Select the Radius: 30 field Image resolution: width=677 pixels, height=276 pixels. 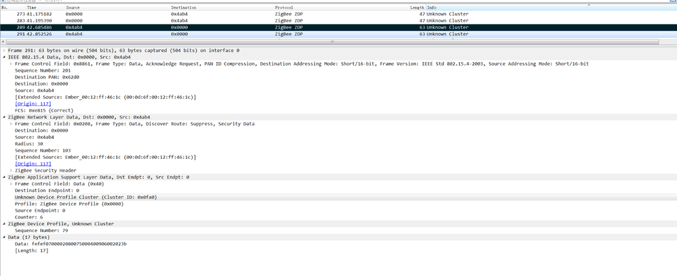pyautogui.click(x=29, y=144)
